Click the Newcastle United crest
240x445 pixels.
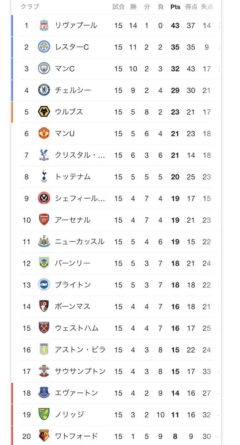coord(44,241)
